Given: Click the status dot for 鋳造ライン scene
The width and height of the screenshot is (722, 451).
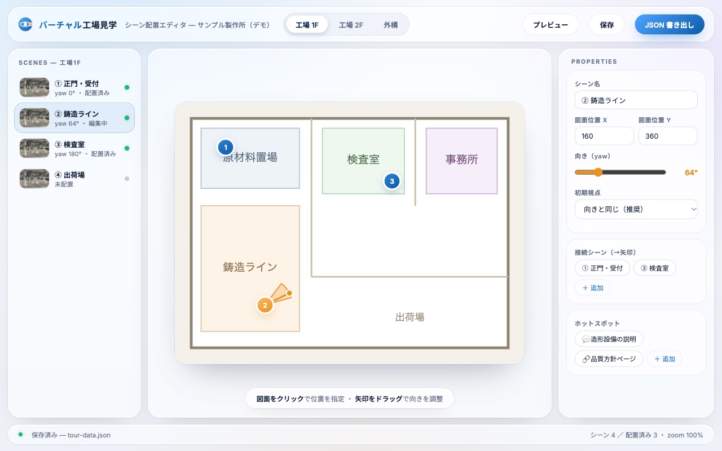Looking at the screenshot, I should 127,118.
